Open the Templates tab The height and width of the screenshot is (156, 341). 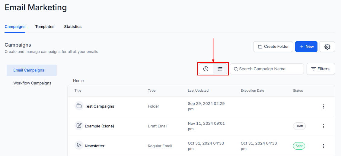[x=45, y=26]
